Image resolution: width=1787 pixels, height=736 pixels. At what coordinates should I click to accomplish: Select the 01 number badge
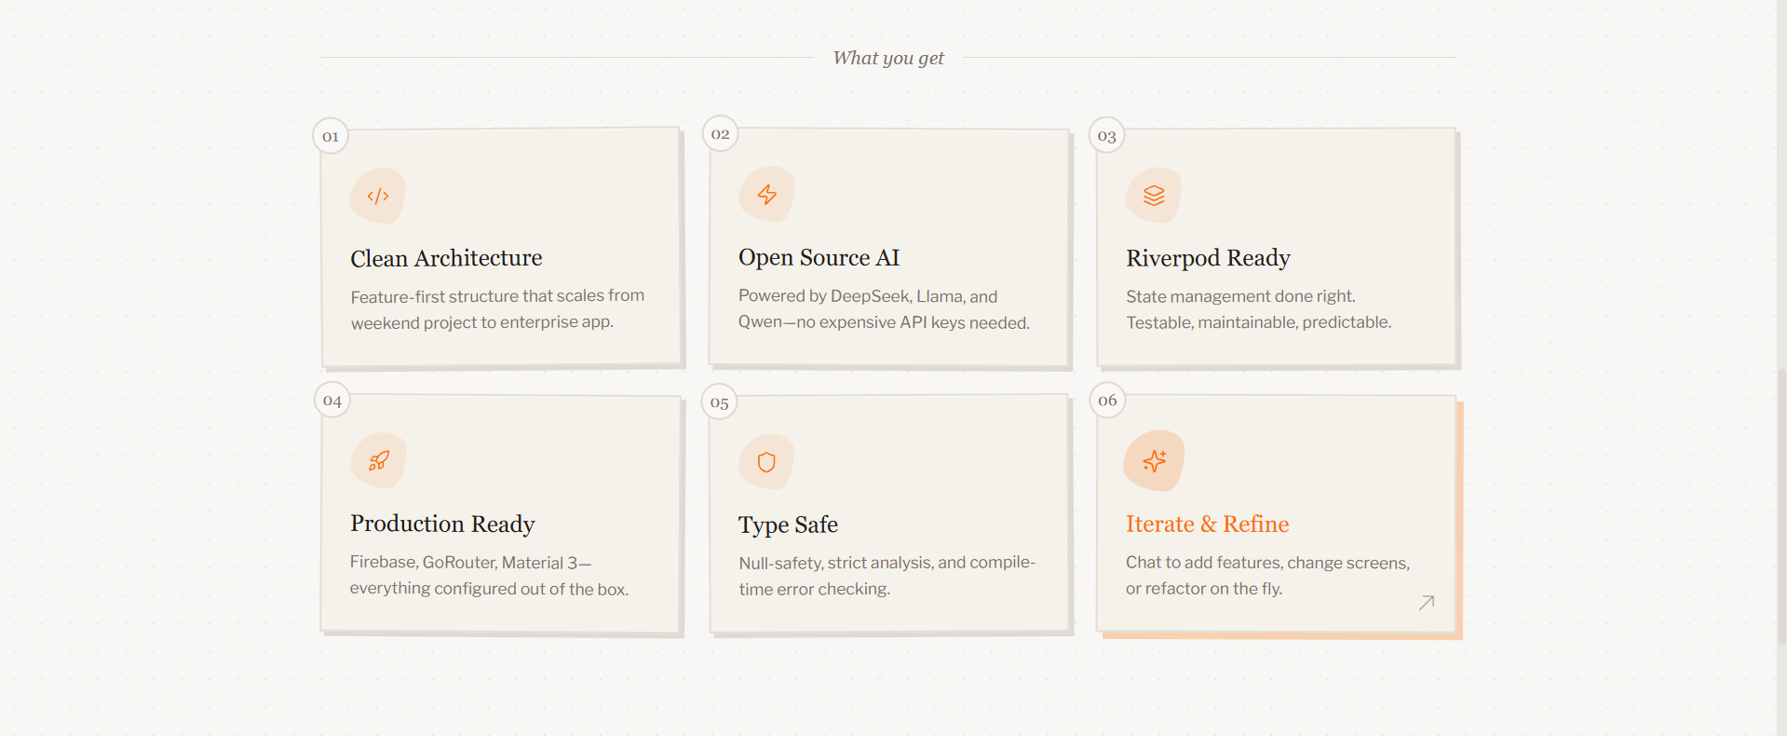point(331,137)
